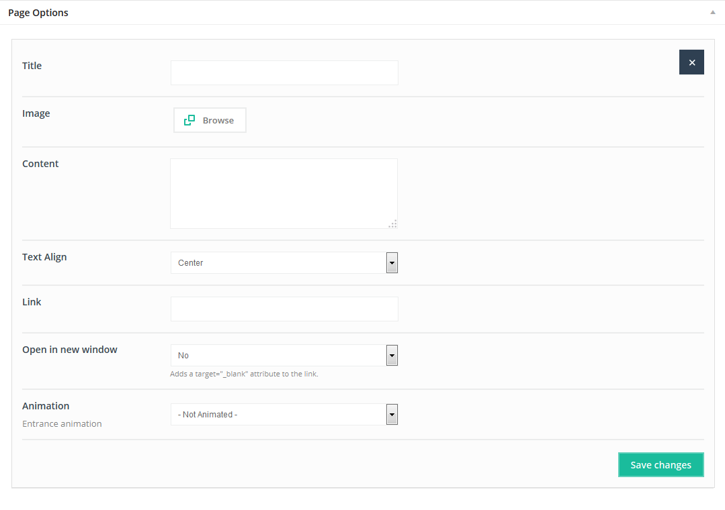Click the Text Align dropdown arrow
725x510 pixels.
[x=392, y=263]
